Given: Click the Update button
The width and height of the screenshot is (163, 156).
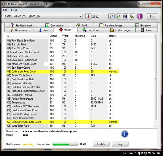Looking at the screenshot, I should (x=101, y=144).
